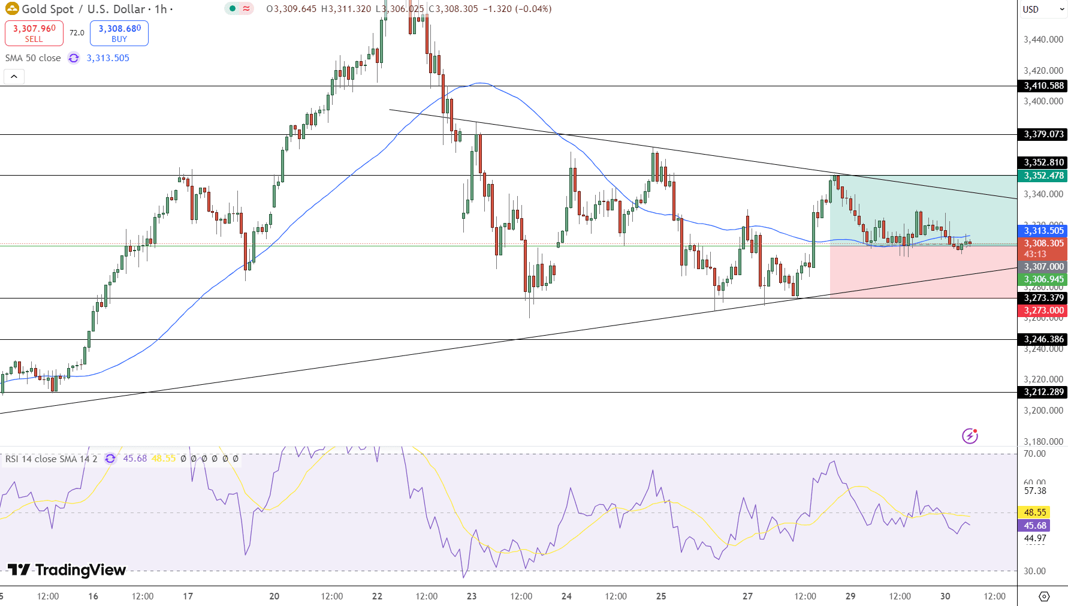Open the USD currency dropdown
1068x606 pixels.
pos(1042,9)
